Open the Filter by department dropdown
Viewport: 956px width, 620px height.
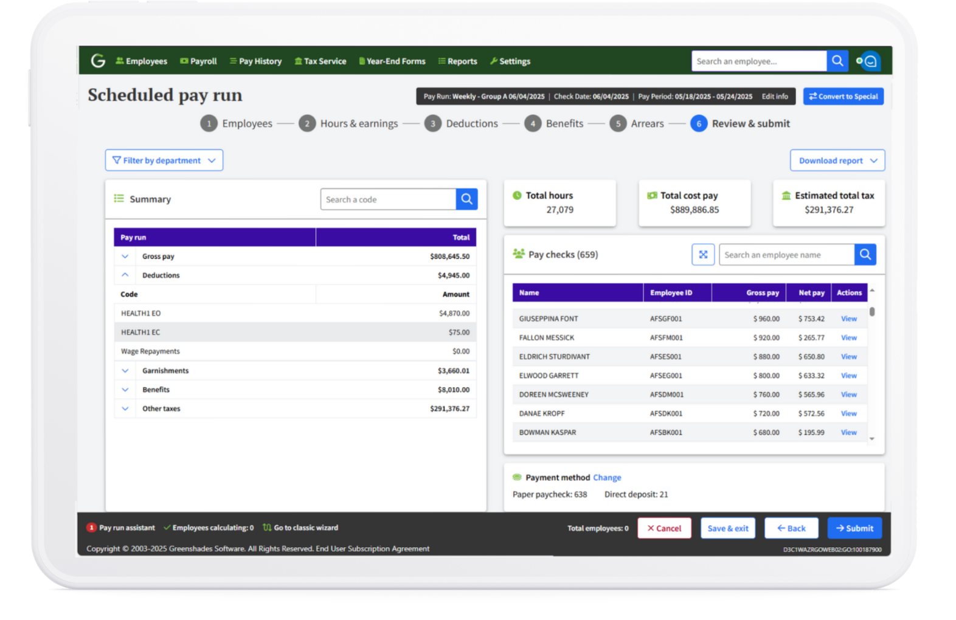(x=164, y=160)
